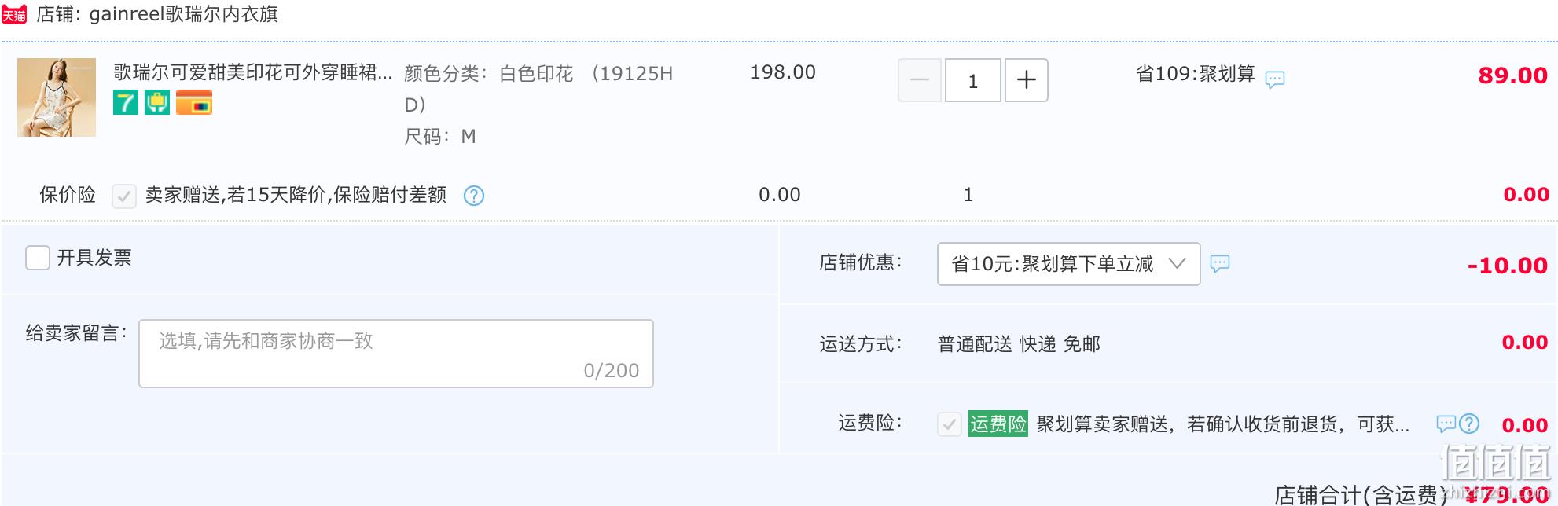Toggle the 开具发票 checkbox

point(38,258)
